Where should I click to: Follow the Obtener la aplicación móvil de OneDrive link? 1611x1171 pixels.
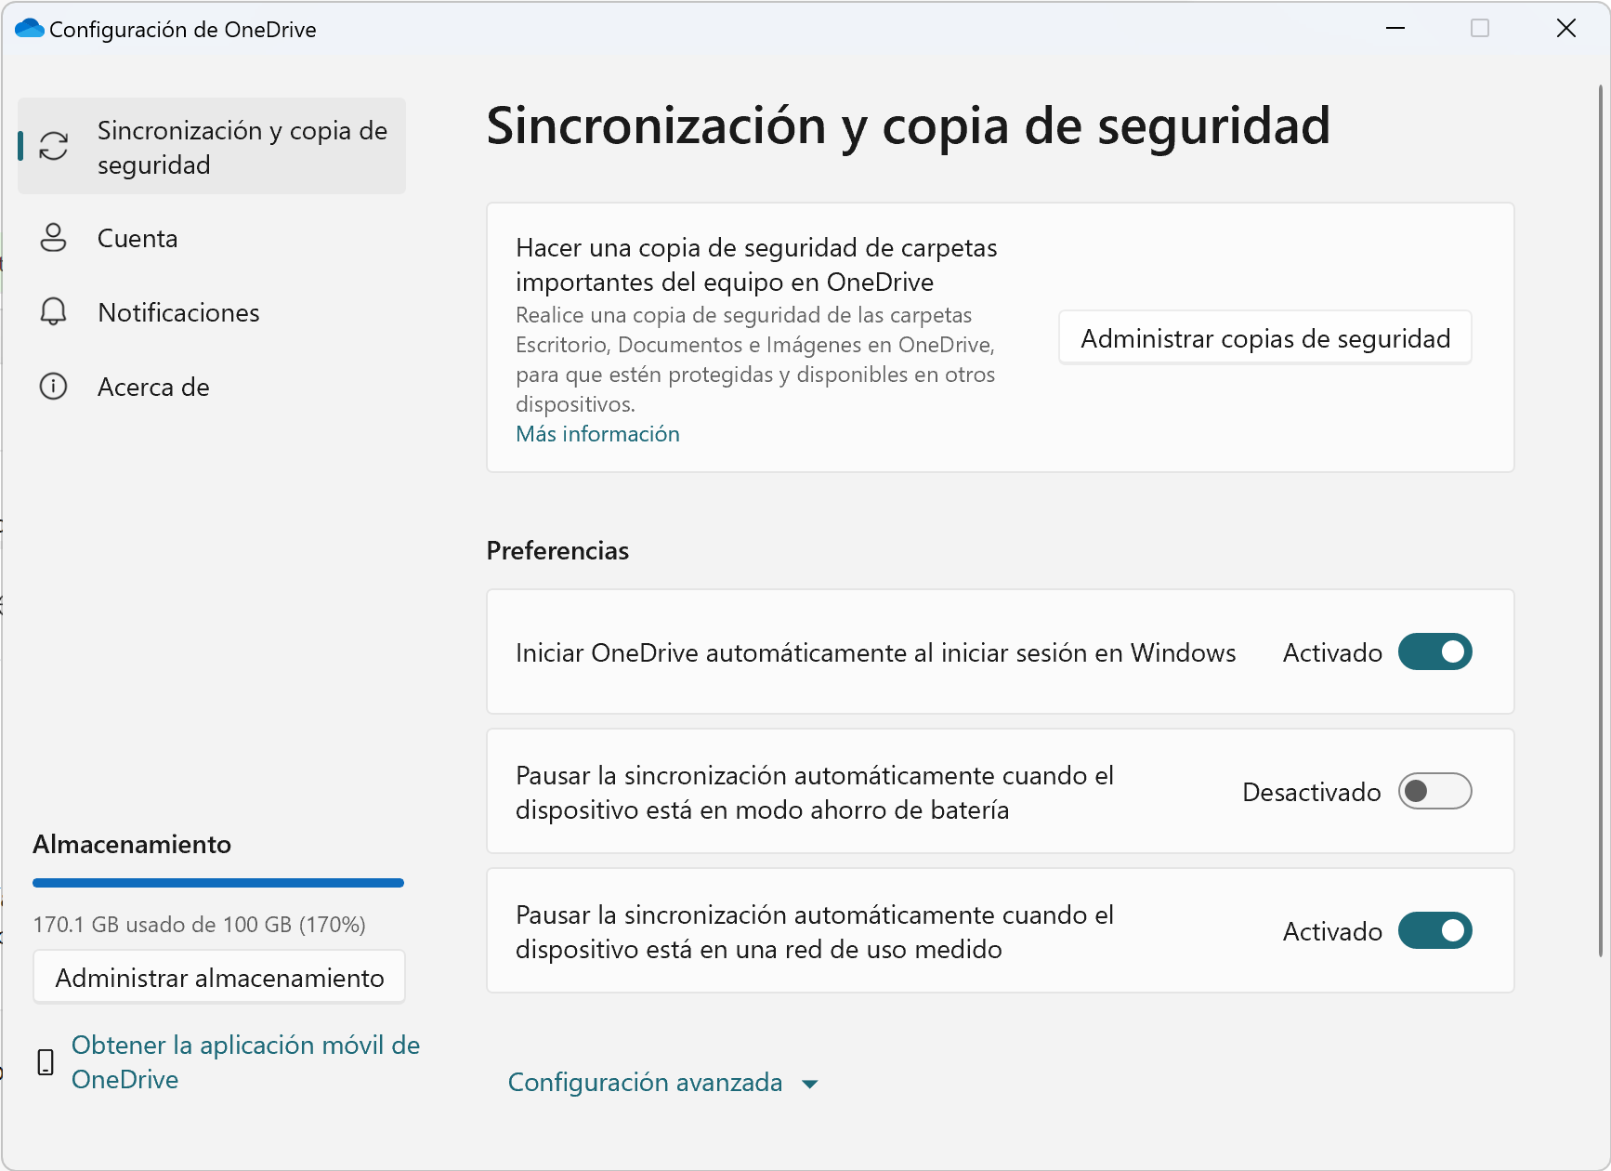(x=245, y=1062)
